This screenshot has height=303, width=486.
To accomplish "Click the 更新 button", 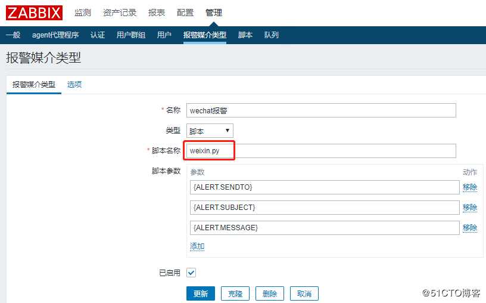I will 201,293.
